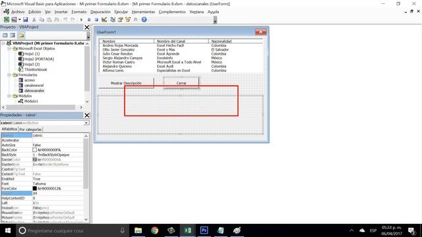Image resolution: width=422 pixels, height=237 pixels.
Task: Click the Reset stop icon
Action: pos(96,19)
